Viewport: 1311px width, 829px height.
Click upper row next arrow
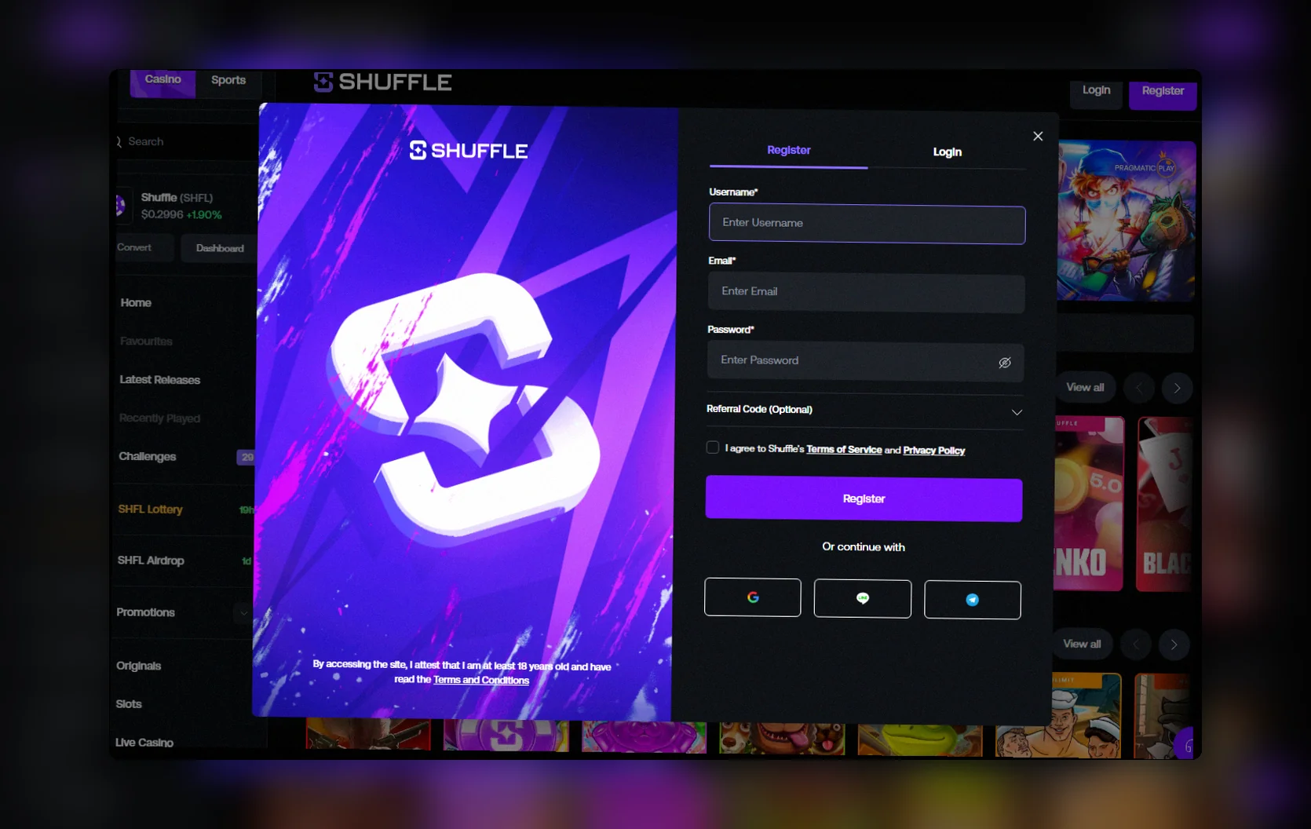click(x=1177, y=389)
